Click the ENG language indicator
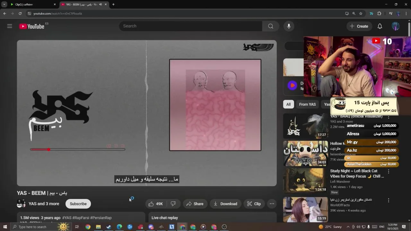411x231 pixels. click(382, 227)
